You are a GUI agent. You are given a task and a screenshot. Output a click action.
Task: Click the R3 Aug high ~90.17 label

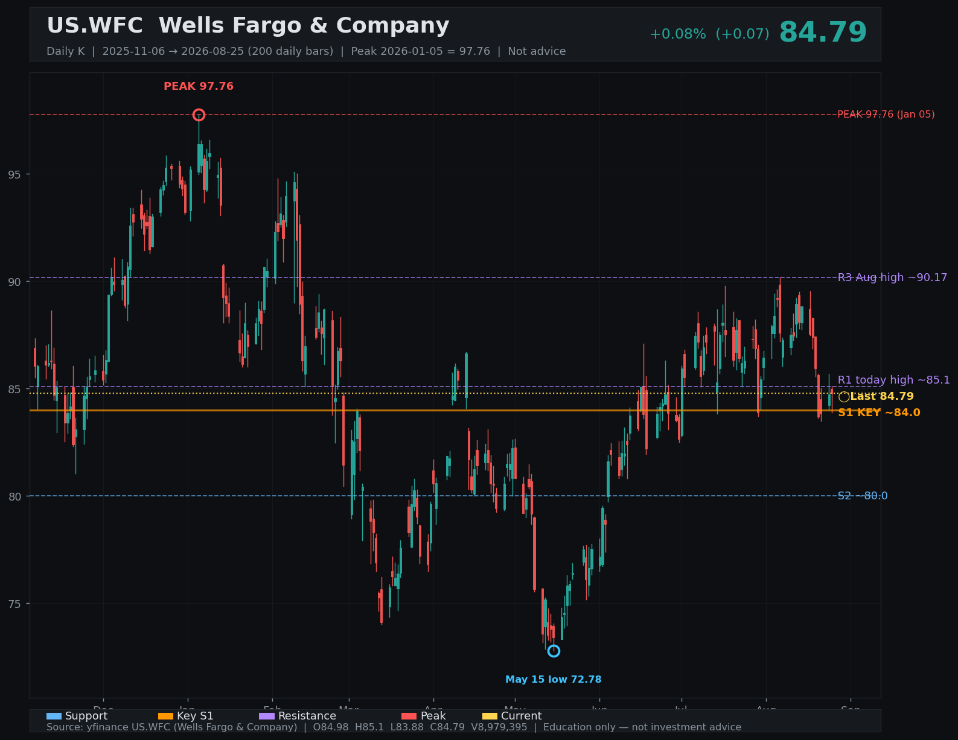tap(892, 277)
